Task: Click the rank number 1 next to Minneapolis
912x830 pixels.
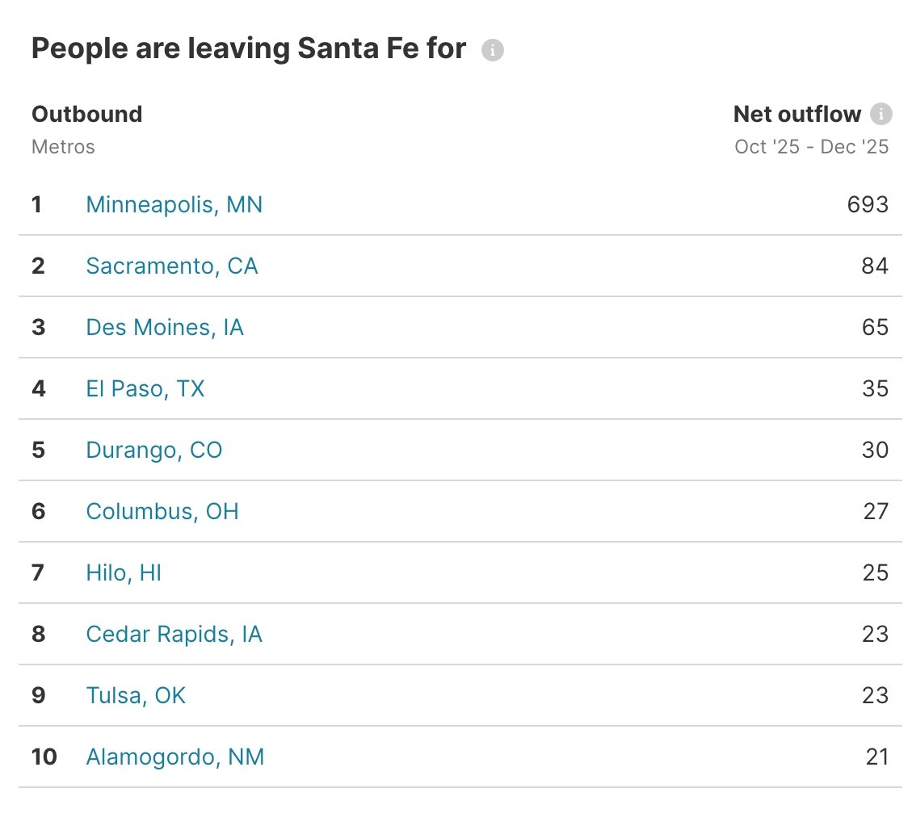Action: (x=37, y=204)
